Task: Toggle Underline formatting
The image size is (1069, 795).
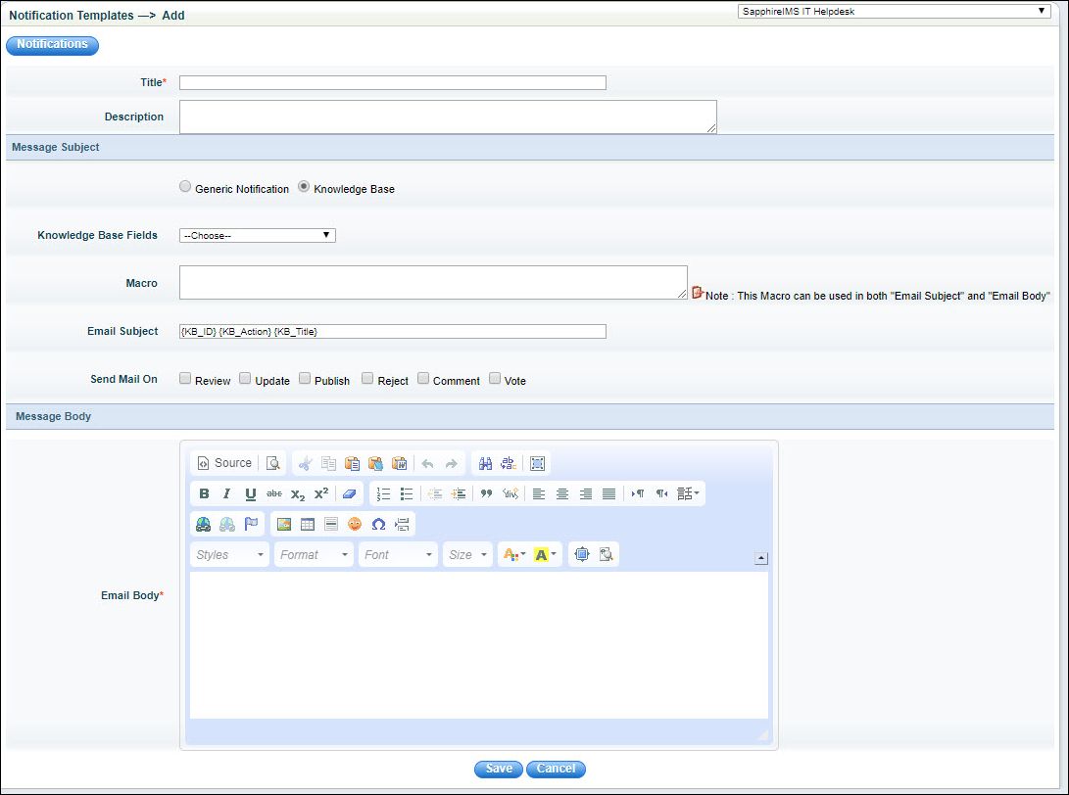Action: (x=251, y=493)
